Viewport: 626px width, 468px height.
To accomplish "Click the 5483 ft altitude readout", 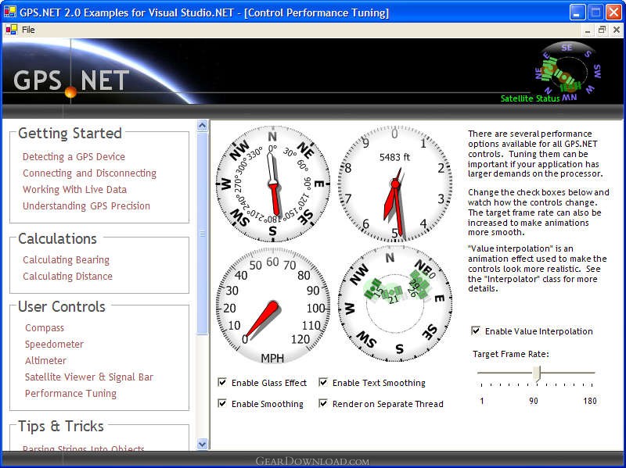I will coord(394,157).
